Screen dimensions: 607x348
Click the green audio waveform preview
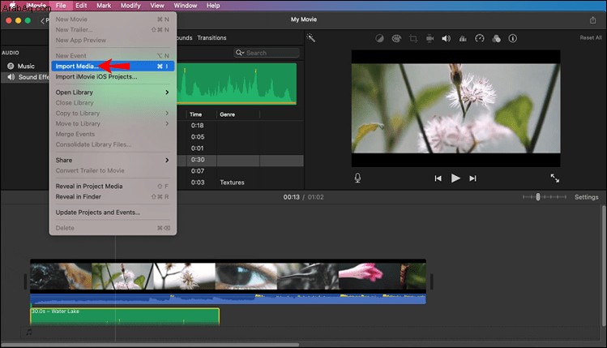(237, 84)
